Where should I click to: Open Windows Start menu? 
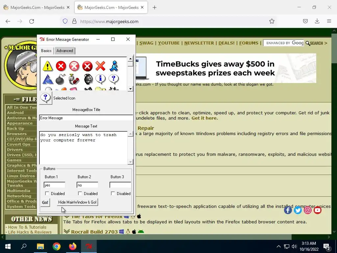point(8,246)
